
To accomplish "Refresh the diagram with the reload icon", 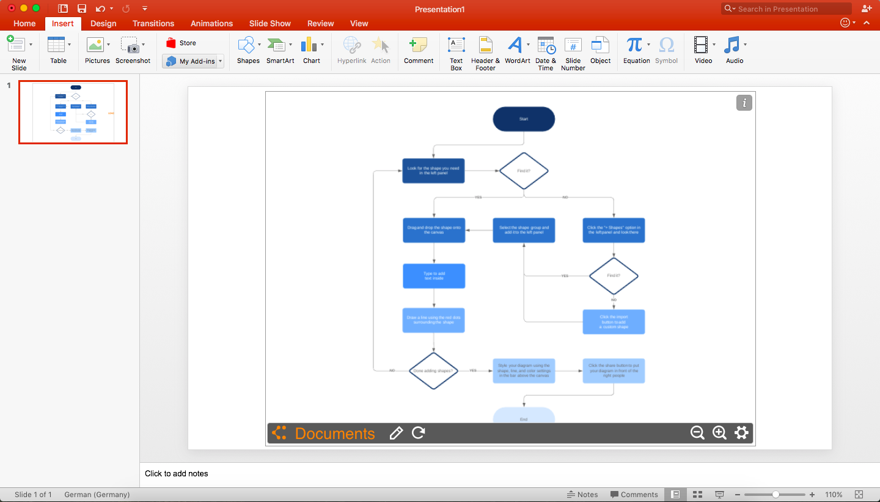I will pyautogui.click(x=419, y=433).
